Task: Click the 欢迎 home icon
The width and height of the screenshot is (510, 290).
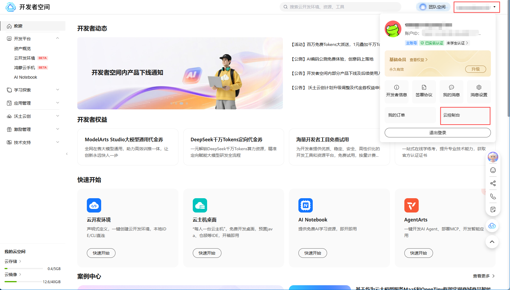Action: pos(9,26)
